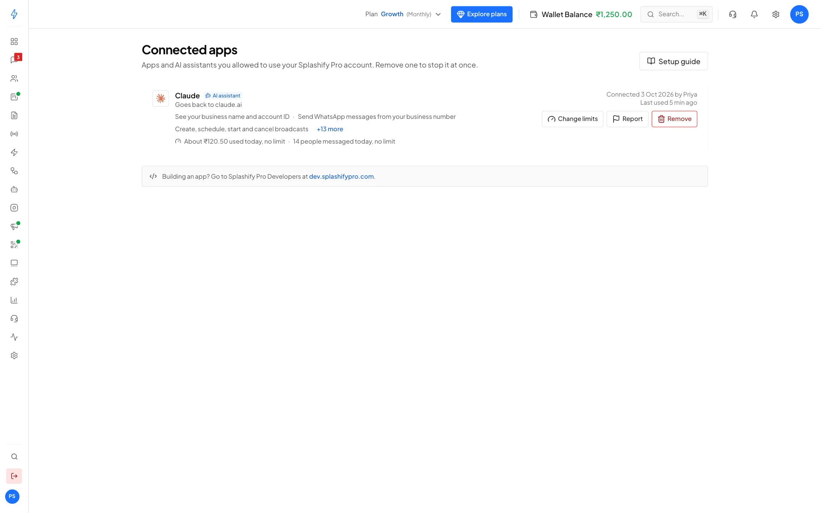Click the red logout icon in sidebar
The height and width of the screenshot is (513, 821).
(14, 476)
